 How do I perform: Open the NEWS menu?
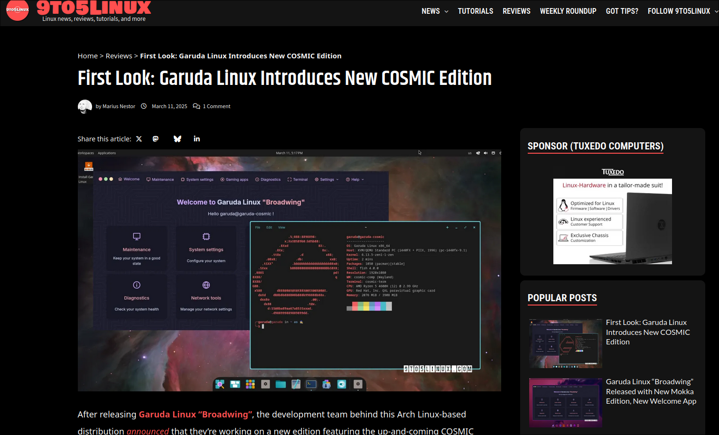pos(430,11)
